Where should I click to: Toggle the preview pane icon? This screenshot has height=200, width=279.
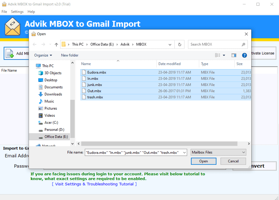tap(233, 55)
